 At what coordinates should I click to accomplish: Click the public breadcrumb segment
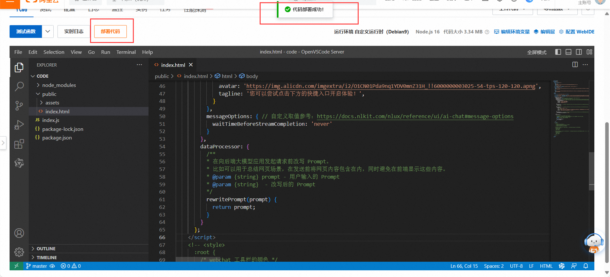coord(162,76)
